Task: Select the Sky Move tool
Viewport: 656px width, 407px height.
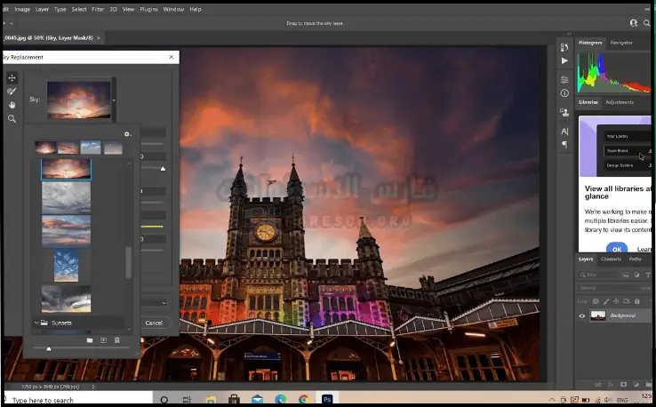Action: pos(12,78)
